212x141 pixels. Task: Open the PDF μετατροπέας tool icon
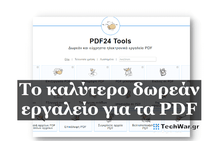click(128, 72)
